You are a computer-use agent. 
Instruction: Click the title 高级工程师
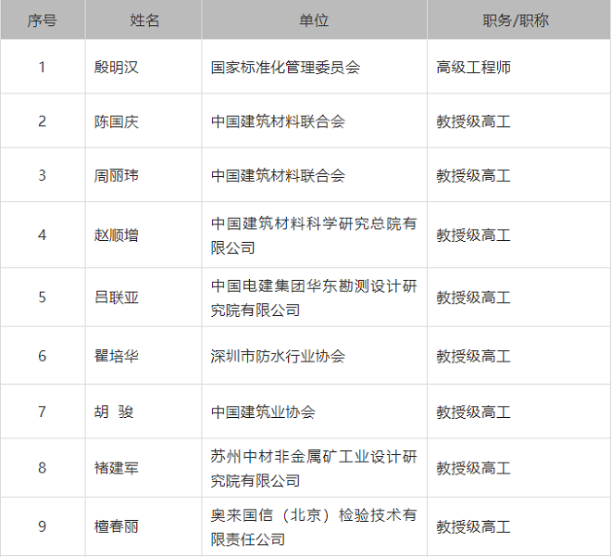473,67
